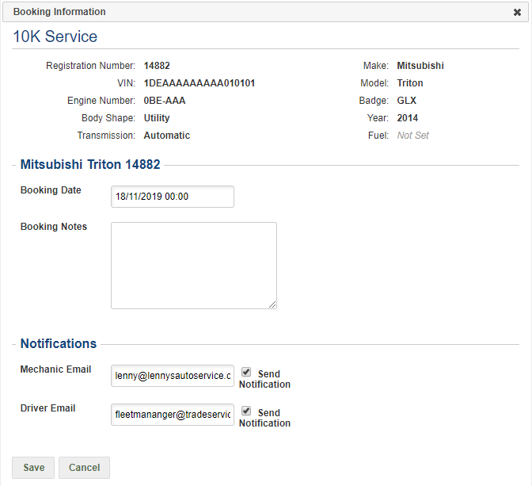Close the Booking Information dialog

tap(517, 12)
